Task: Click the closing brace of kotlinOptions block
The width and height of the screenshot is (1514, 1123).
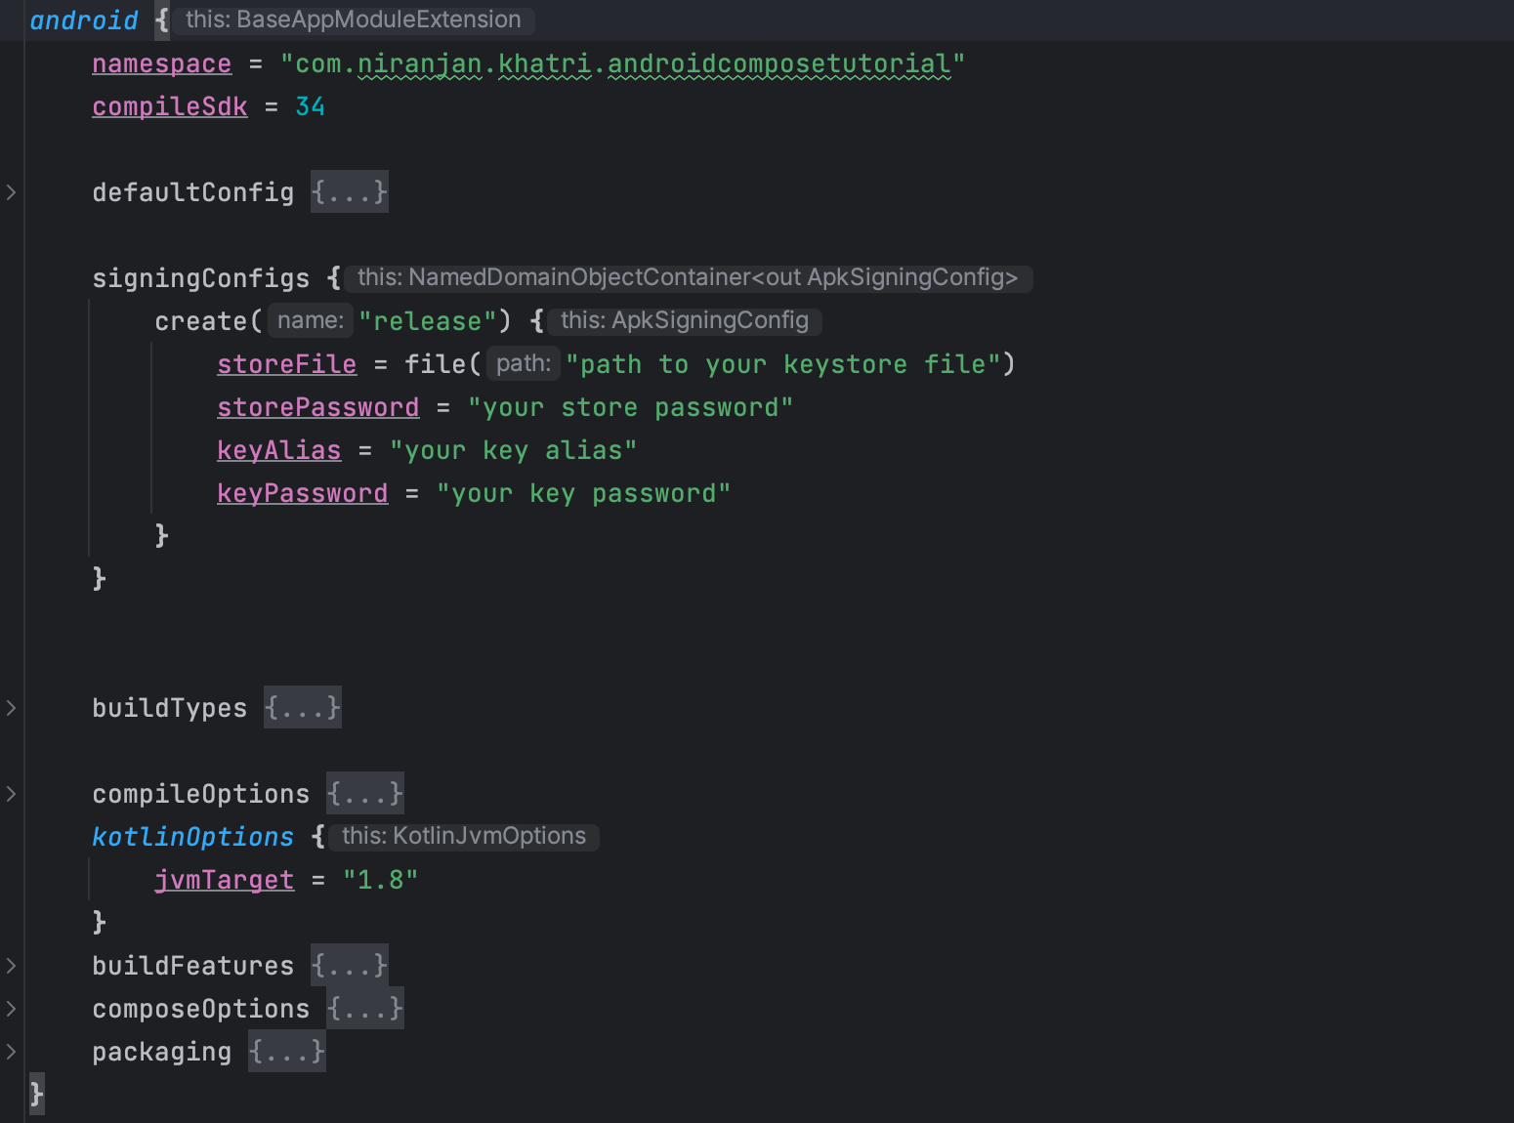Action: click(x=100, y=923)
